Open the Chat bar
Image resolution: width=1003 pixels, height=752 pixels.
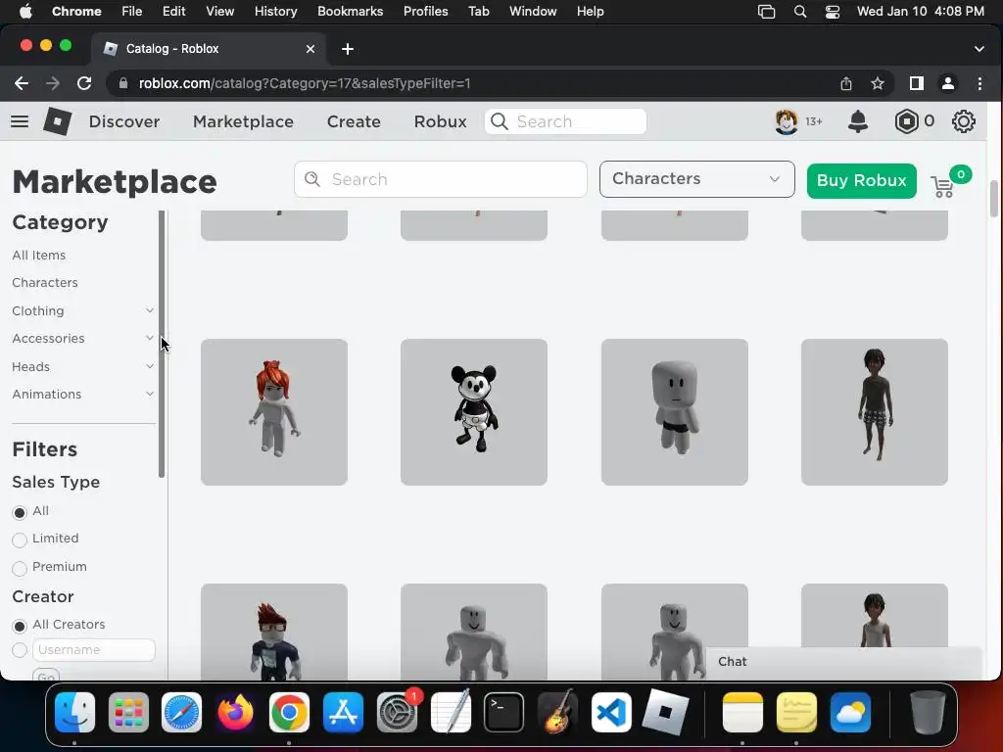point(843,662)
